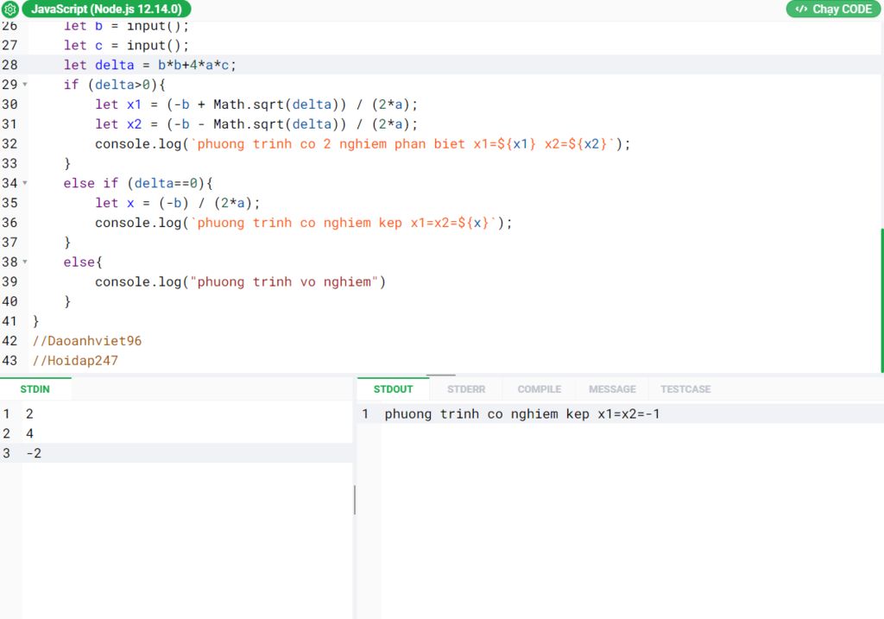The image size is (884, 619).
Task: Open the COMPILE tab
Action: (x=539, y=389)
